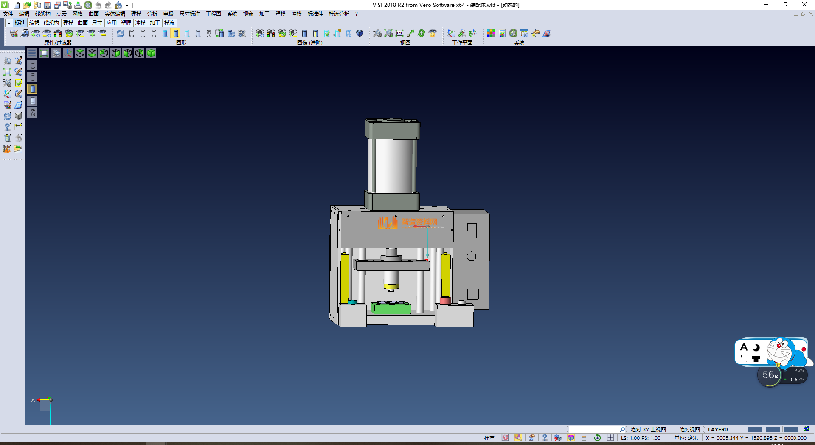This screenshot has width=815, height=445.
Task: Click the work plane axes icon
Action: 451,34
